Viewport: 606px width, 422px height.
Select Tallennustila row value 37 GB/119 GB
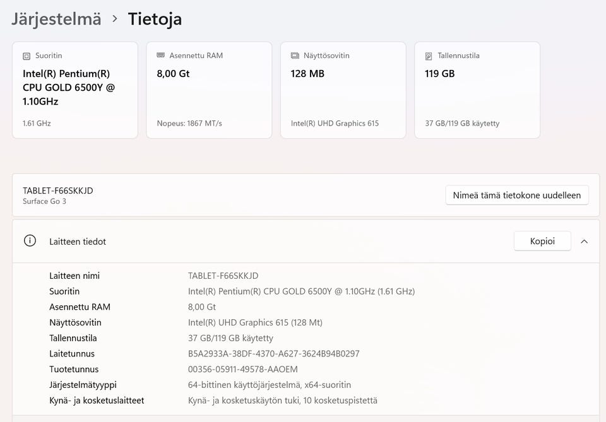[x=230, y=338]
